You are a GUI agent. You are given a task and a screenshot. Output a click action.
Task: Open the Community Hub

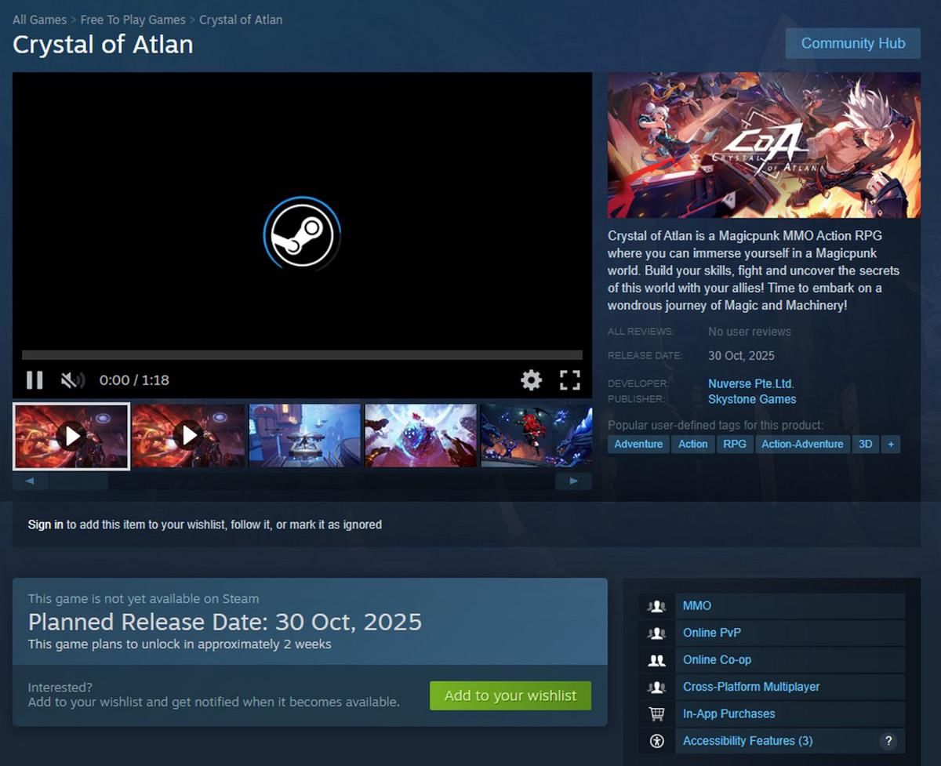click(852, 43)
